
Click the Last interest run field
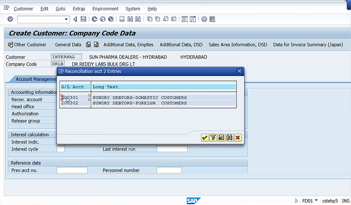pyautogui.click(x=172, y=149)
